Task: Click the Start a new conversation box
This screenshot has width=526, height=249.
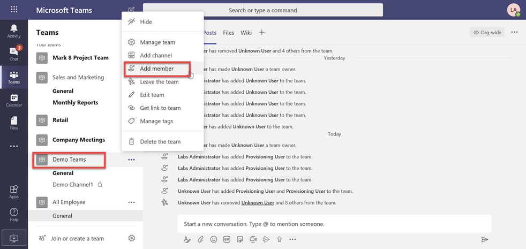Action: (334, 224)
